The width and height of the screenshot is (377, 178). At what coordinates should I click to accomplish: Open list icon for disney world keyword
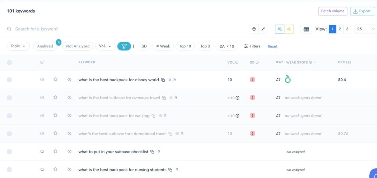(169, 80)
